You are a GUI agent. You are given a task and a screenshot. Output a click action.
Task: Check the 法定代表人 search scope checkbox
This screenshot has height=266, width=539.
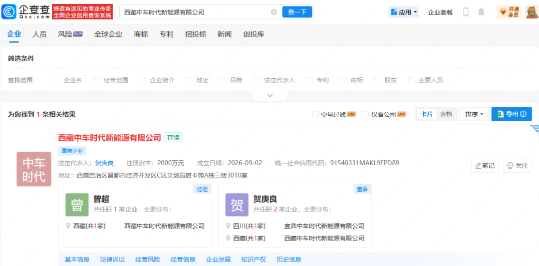pyautogui.click(x=257, y=80)
